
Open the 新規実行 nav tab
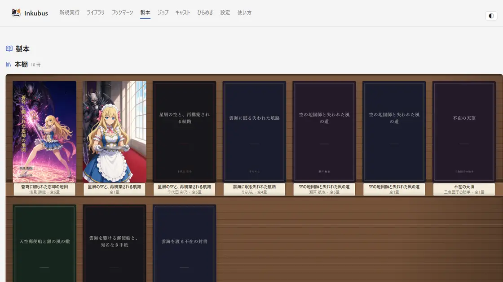(x=69, y=13)
